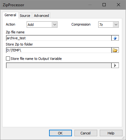Switch to the Advanced tab
The image size is (126, 140).
(x=41, y=16)
